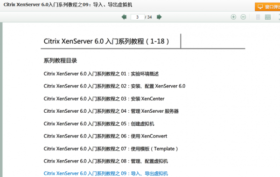Viewport: 280px width, 177px height.
Task: Switch to thumbnail grid view icon
Action: click(x=268, y=17)
